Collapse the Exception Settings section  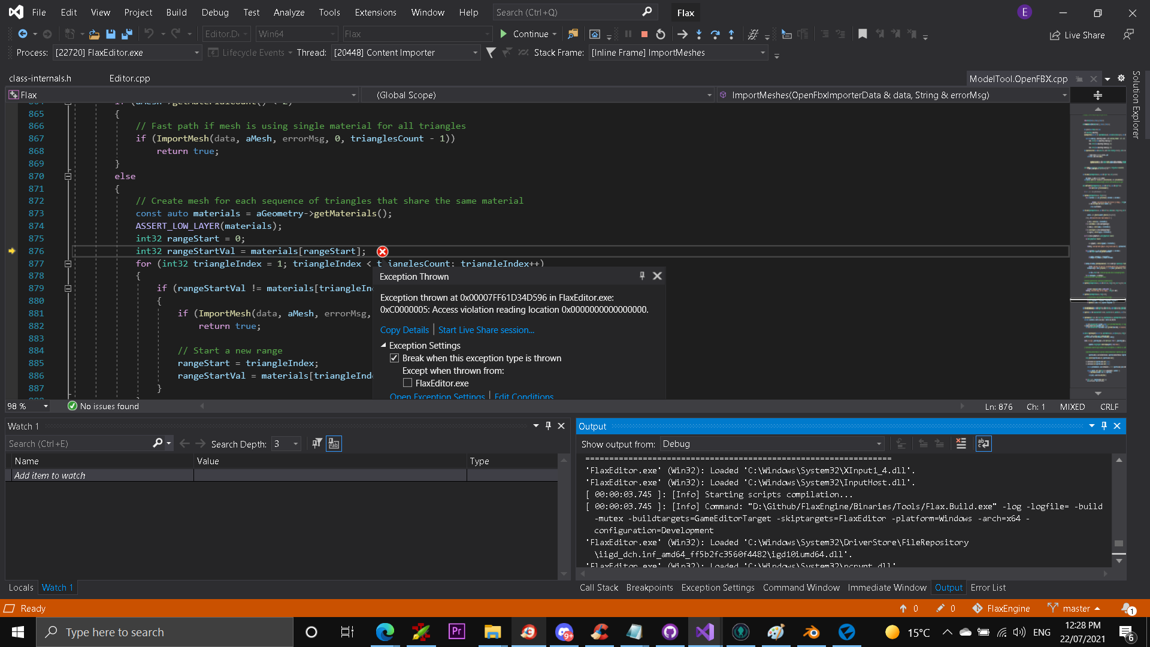384,345
